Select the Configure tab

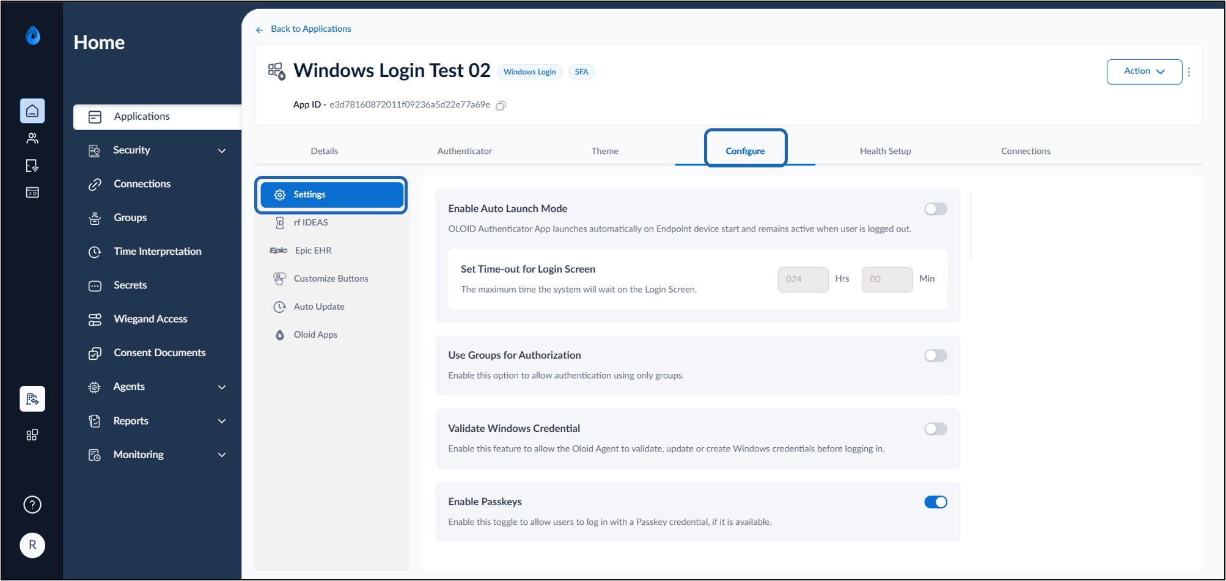tap(745, 151)
